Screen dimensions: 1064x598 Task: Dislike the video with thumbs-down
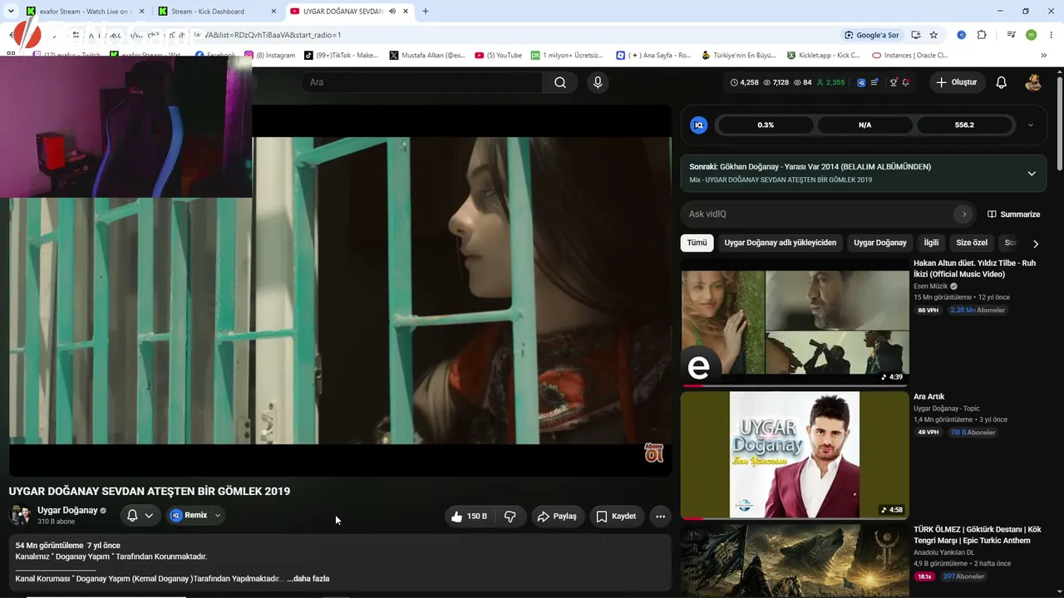click(x=510, y=517)
